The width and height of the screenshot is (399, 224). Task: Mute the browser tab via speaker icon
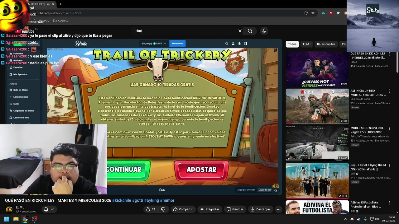coord(48,4)
